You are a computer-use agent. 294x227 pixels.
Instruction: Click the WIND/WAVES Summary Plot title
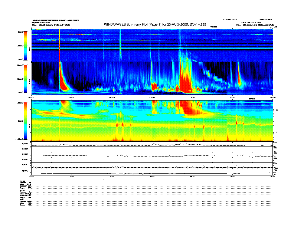(x=155, y=24)
